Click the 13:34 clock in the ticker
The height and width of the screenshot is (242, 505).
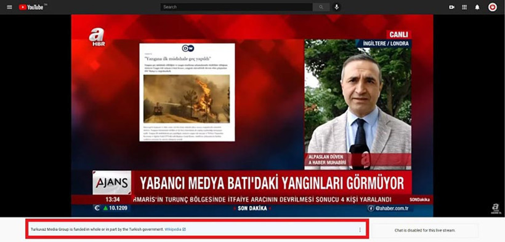point(113,199)
